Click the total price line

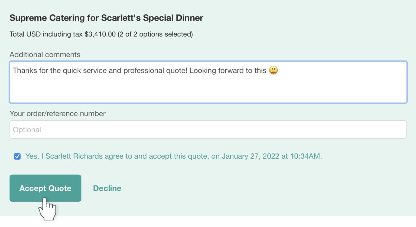(101, 34)
